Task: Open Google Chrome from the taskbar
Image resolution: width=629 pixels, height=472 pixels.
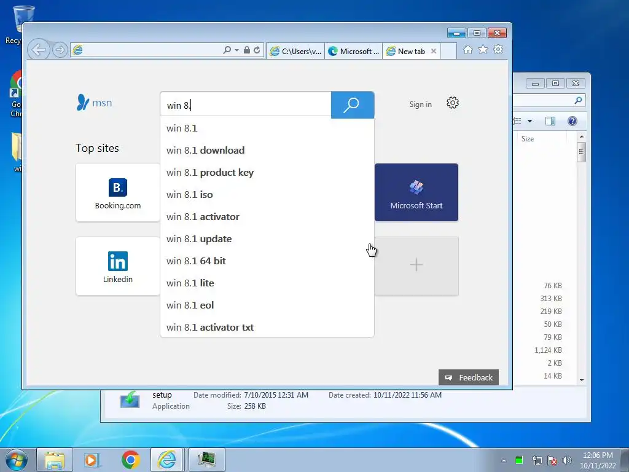Action: coord(130,460)
